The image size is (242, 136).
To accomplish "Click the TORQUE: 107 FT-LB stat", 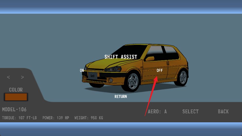I will point(20,118).
